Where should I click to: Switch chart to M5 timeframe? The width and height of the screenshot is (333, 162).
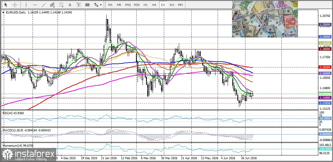(x=119, y=5)
